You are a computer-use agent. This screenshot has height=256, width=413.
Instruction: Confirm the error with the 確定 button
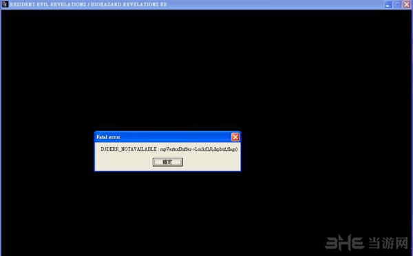[x=167, y=162]
